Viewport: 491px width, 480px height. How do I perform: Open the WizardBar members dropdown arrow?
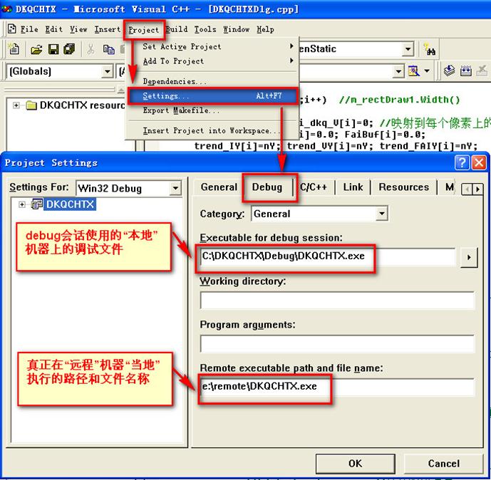tap(398, 71)
